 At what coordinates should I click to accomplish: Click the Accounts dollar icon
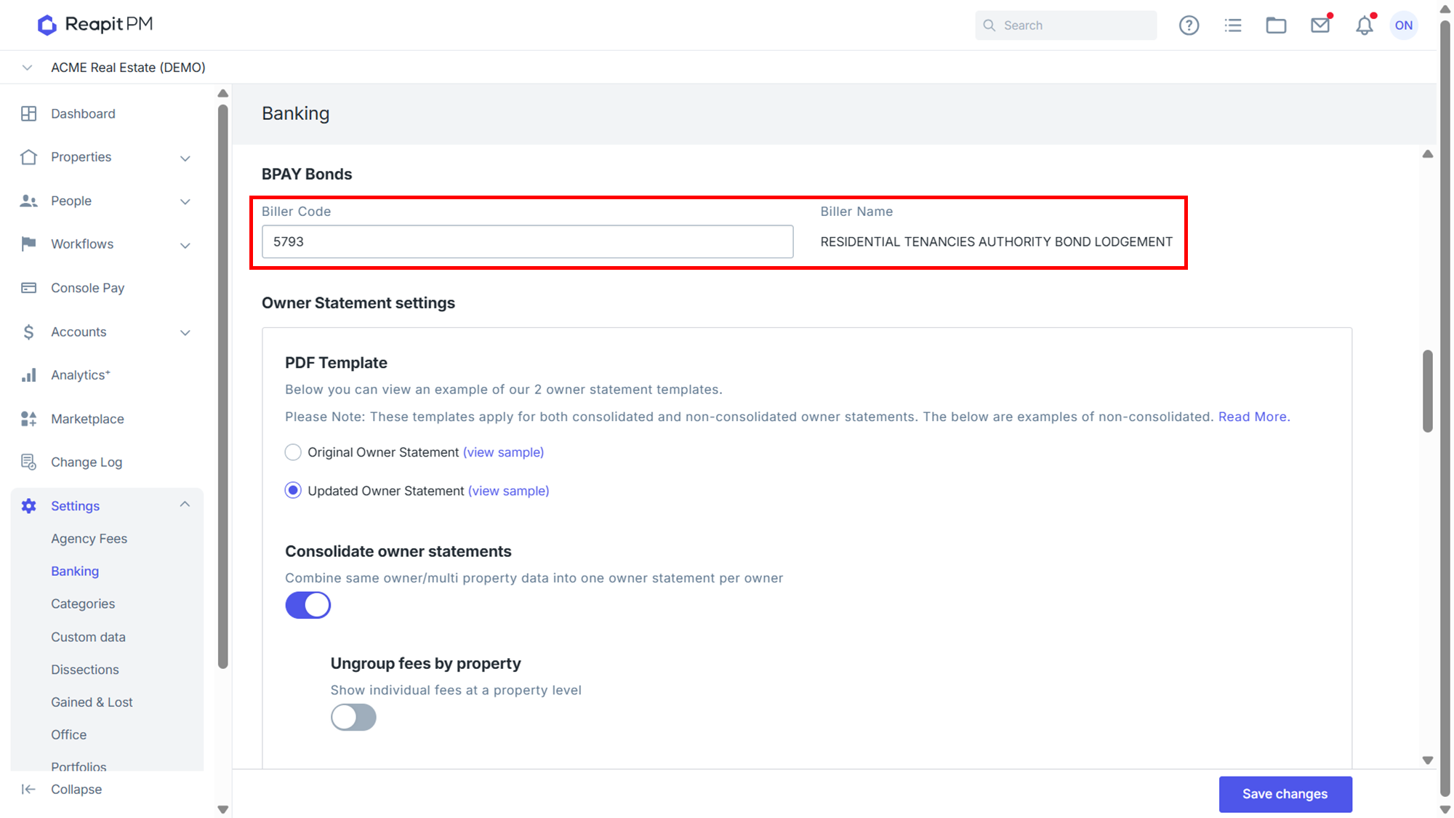pyautogui.click(x=29, y=332)
